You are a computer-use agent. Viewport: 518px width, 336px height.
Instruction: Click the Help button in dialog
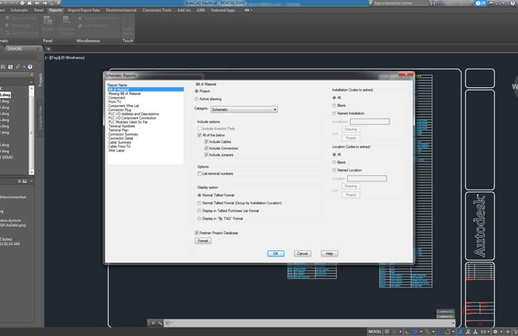(x=329, y=253)
